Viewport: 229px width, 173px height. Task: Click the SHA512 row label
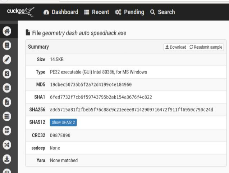coord(37,122)
